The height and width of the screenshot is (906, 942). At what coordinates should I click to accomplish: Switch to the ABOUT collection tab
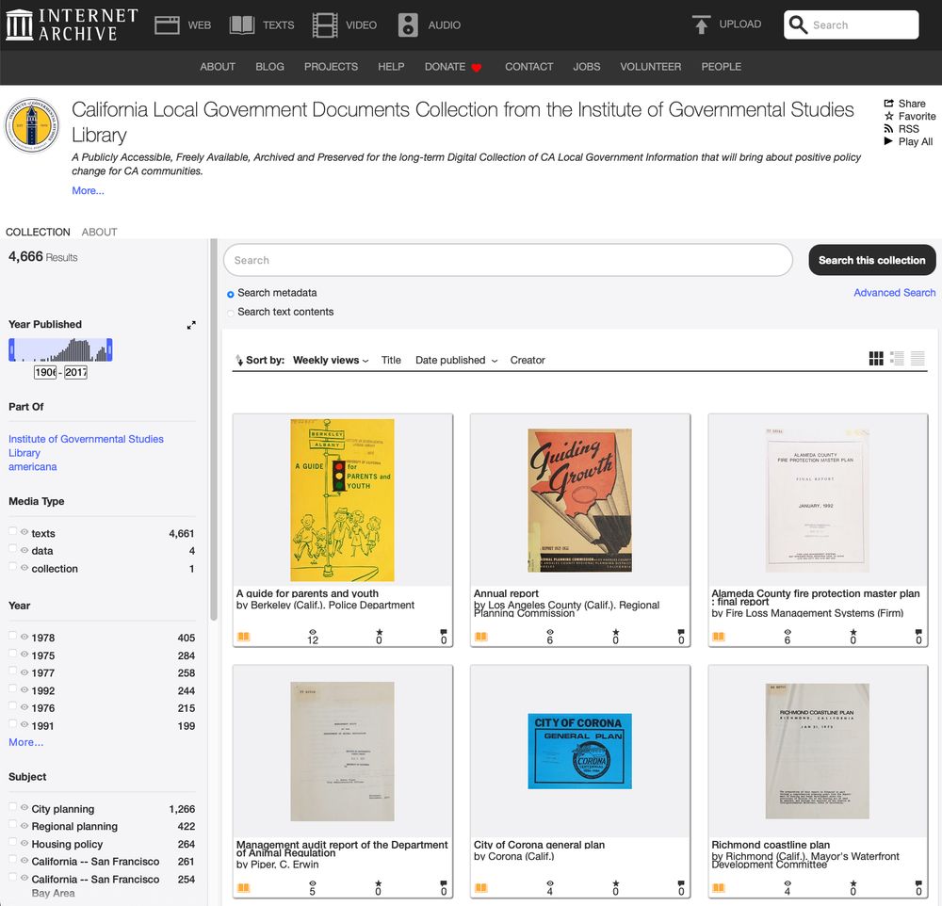tap(99, 232)
